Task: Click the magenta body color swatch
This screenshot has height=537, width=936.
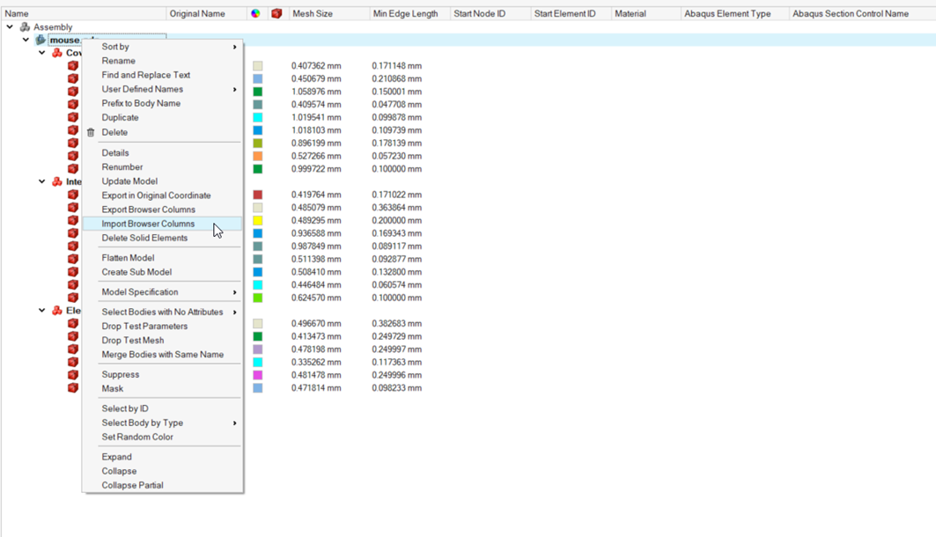Action: tap(258, 375)
